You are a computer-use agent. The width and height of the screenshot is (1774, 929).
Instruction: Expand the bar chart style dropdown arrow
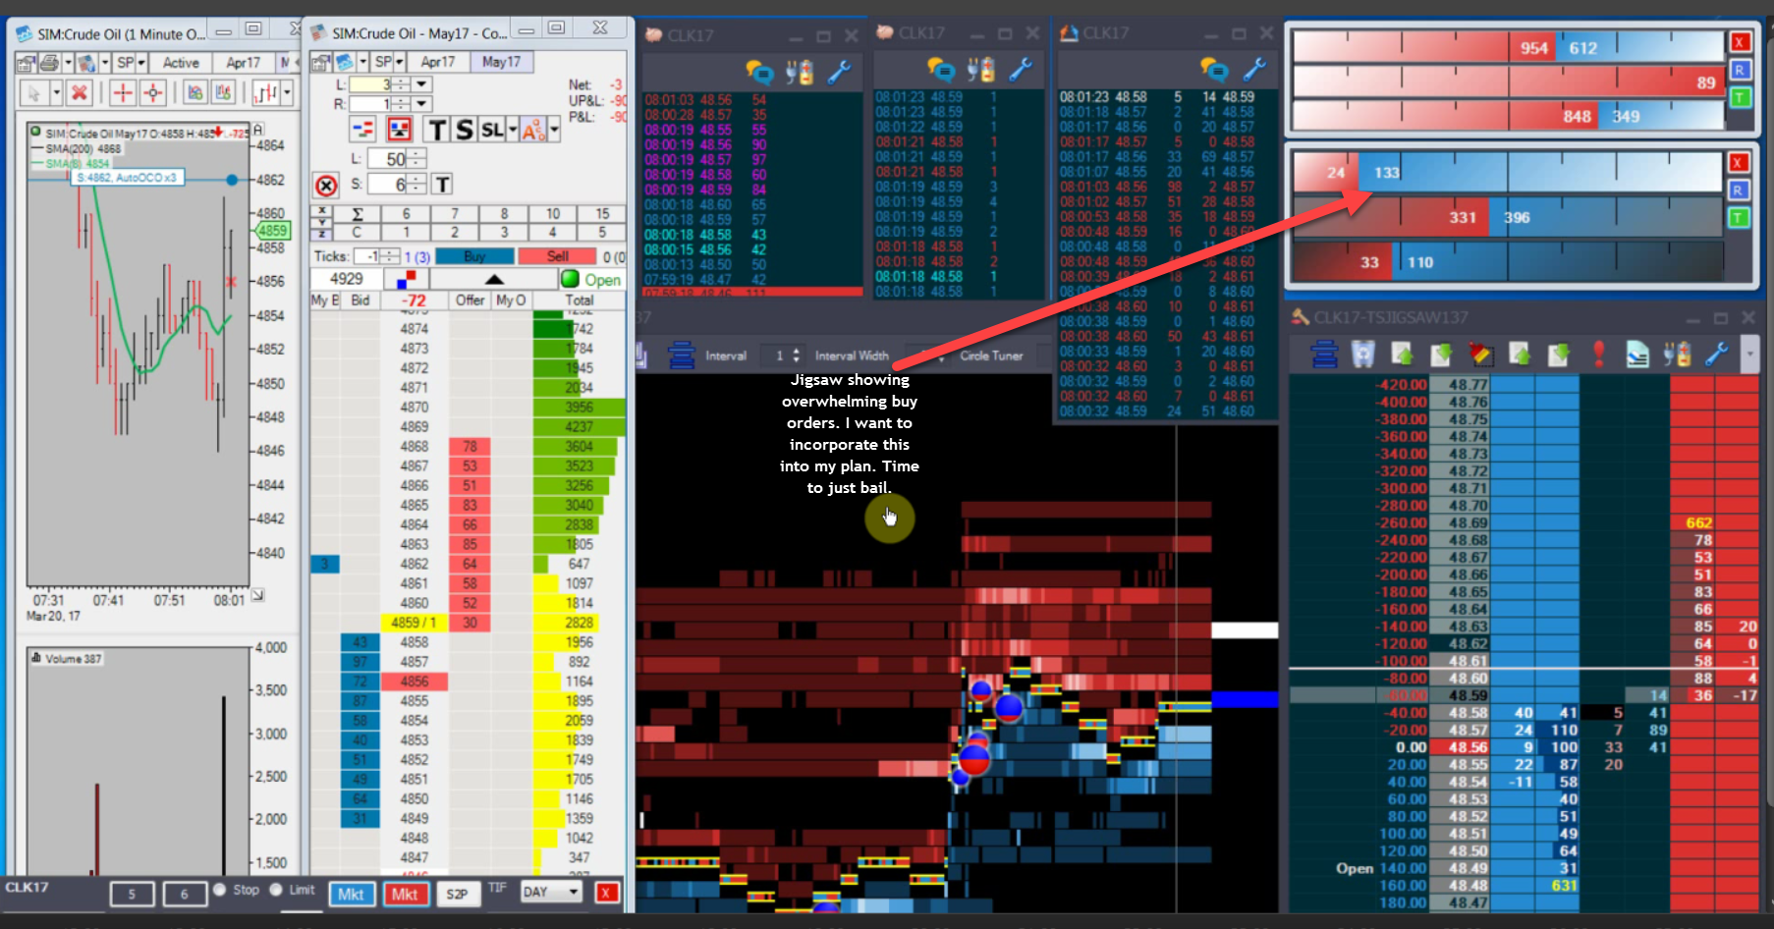[x=287, y=93]
